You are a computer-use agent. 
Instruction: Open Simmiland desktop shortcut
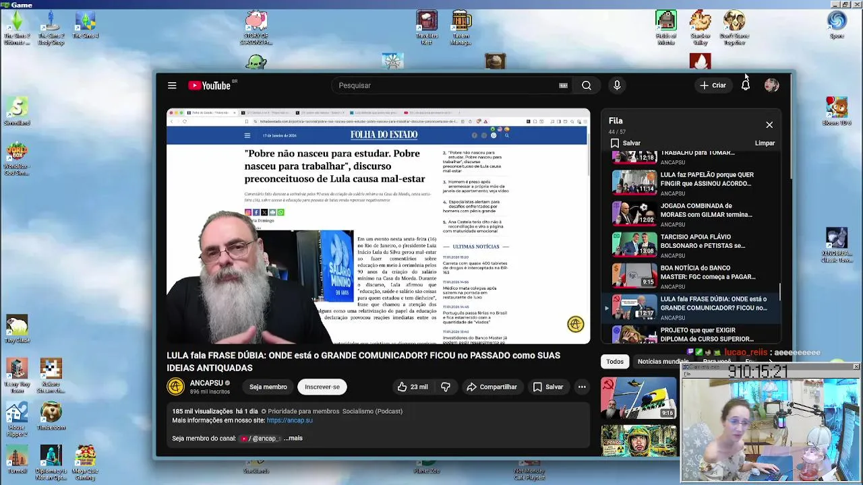(x=17, y=111)
